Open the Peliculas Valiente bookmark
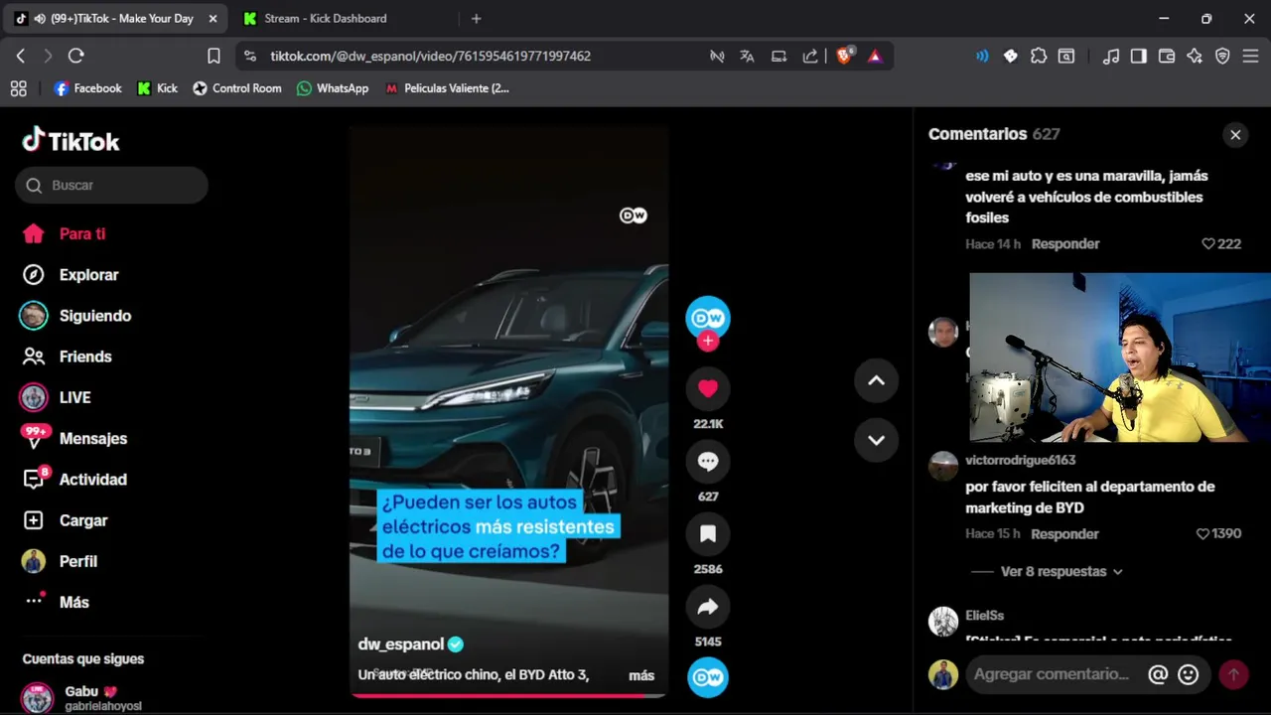 pos(447,88)
